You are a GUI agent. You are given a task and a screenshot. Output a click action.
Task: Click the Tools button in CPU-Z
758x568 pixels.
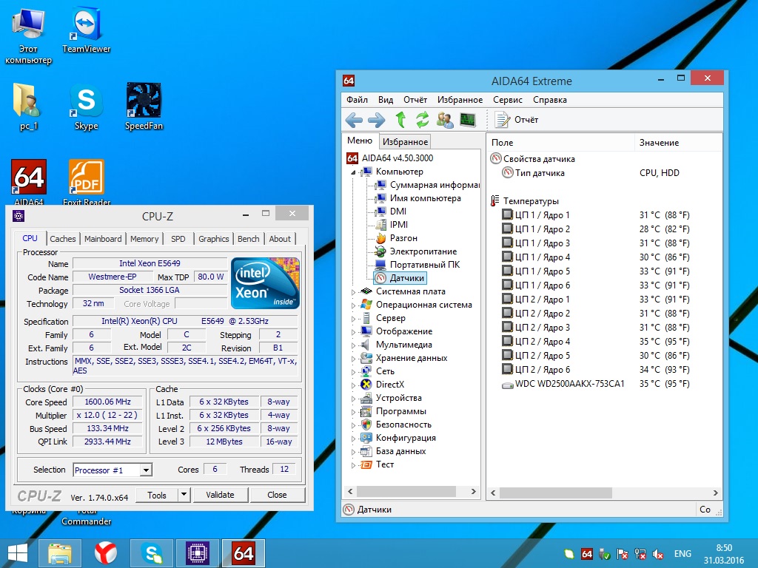tap(157, 495)
